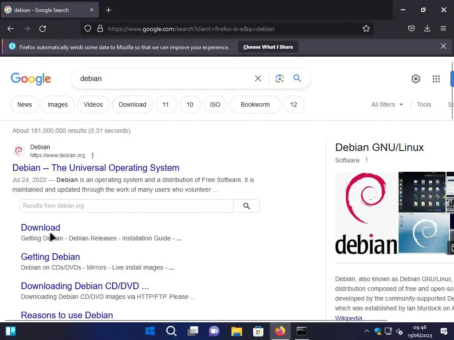This screenshot has width=454, height=340.
Task: Open the Reasons to use Debian sitelink
Action: [67, 315]
